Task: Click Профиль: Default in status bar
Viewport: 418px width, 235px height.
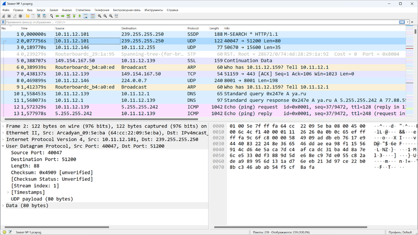Action: click(x=400, y=232)
